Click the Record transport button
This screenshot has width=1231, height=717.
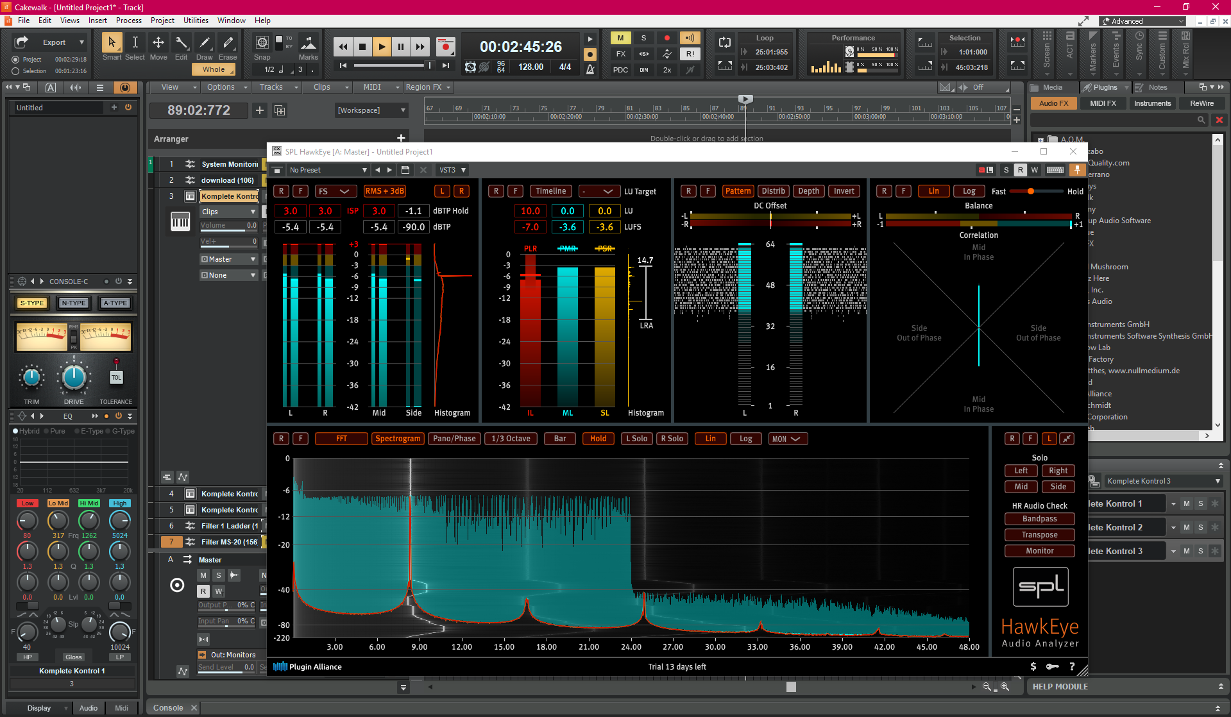[445, 46]
